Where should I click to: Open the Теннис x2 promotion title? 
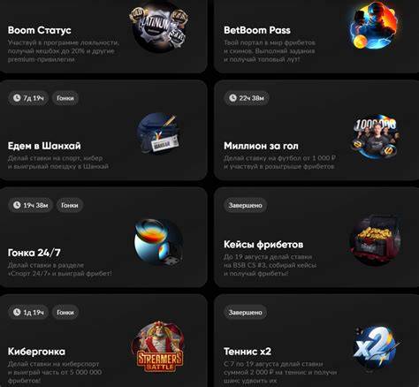[248, 352]
